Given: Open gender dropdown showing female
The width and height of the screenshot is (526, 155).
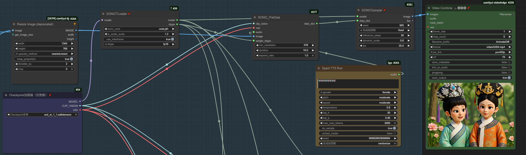Looking at the screenshot, I should point(358,92).
